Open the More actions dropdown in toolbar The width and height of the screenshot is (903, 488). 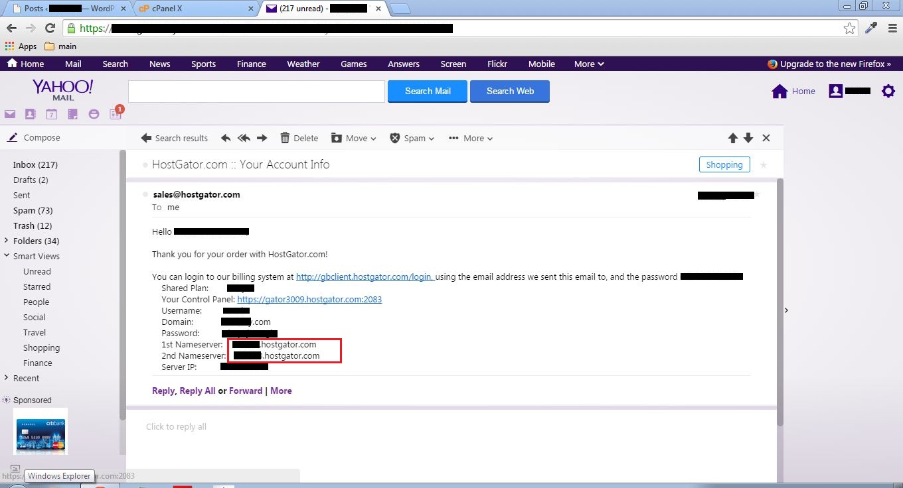point(471,138)
